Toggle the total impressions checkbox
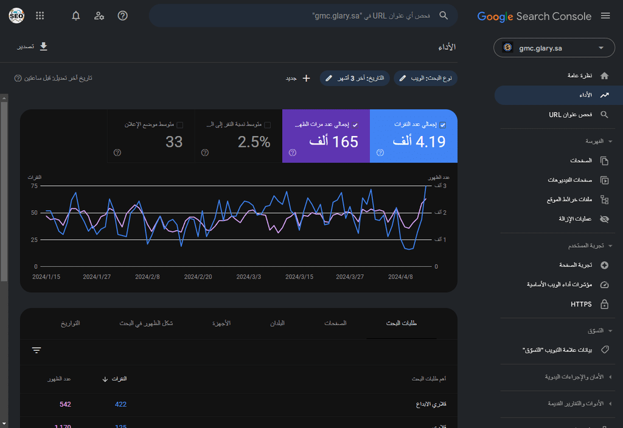The width and height of the screenshot is (623, 428). point(355,125)
